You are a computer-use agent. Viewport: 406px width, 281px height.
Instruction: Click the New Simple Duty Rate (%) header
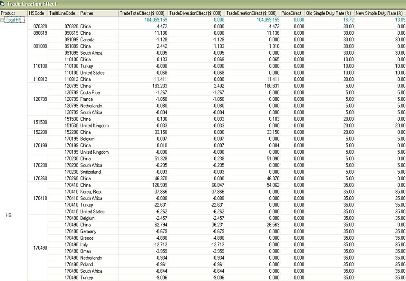click(380, 13)
